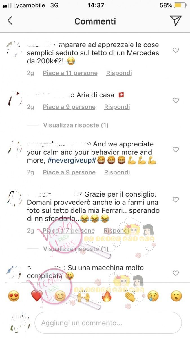Like the #nevergiveup comment

pos(176,150)
